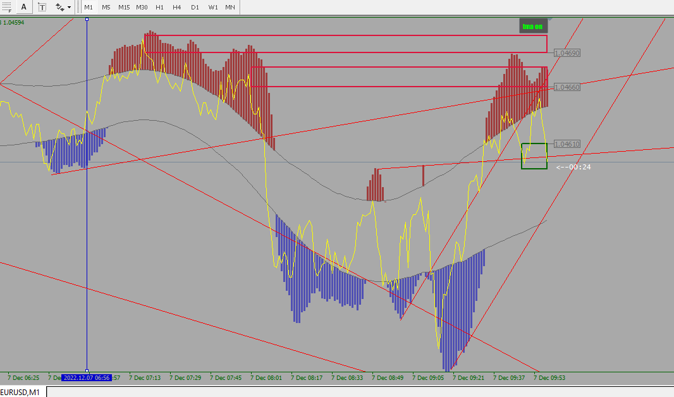The height and width of the screenshot is (397, 674).
Task: Click the Arrows objects tool icon
Action: (x=59, y=7)
